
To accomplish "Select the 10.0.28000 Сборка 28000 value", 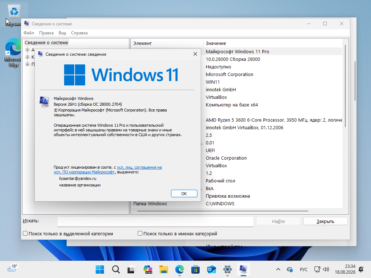I will [233, 59].
